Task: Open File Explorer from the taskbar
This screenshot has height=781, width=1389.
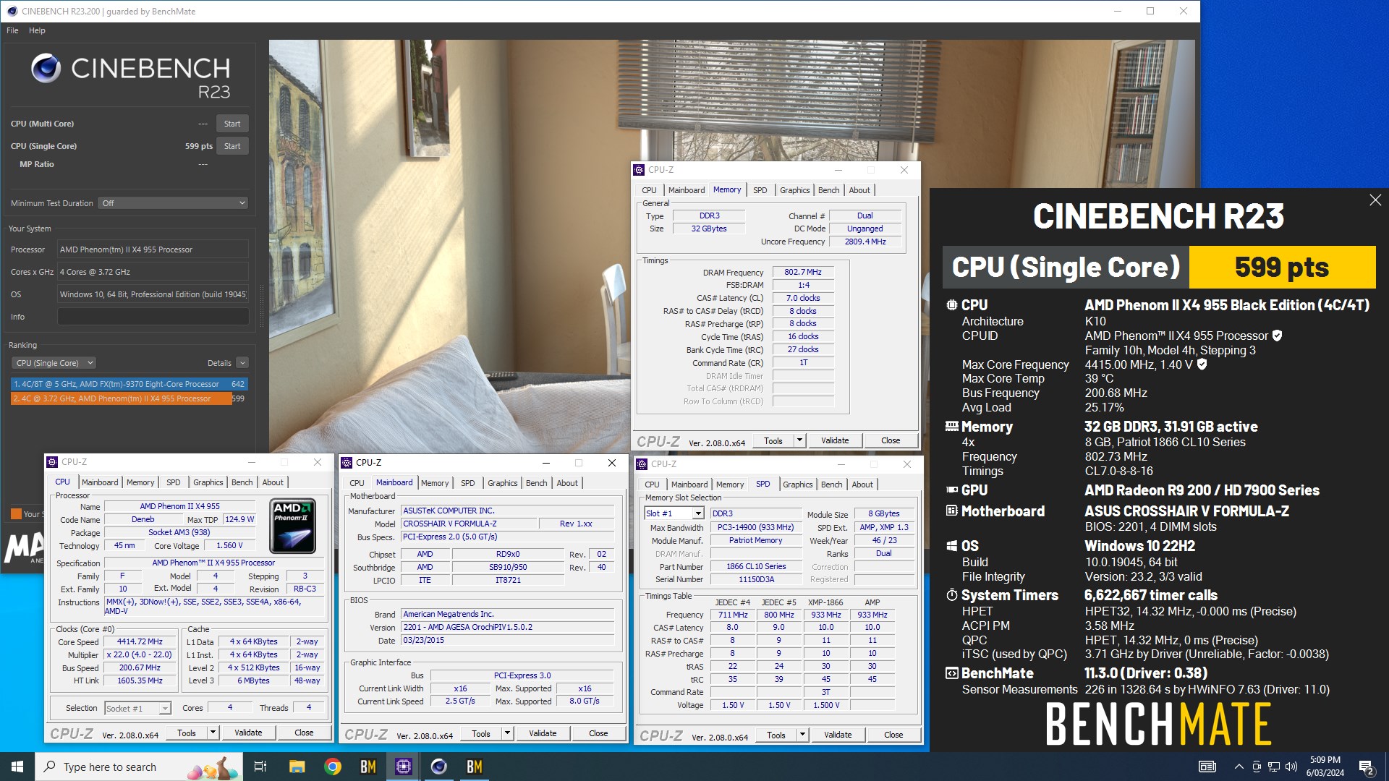Action: [297, 767]
